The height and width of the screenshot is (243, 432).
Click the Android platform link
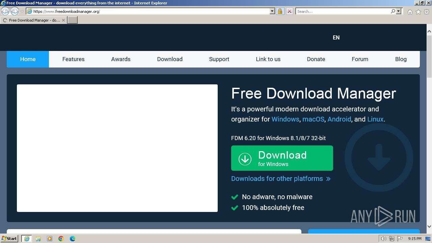[x=339, y=119]
